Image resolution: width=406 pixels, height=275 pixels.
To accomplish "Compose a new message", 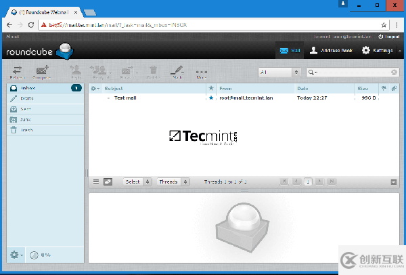I will pyautogui.click(x=42, y=72).
